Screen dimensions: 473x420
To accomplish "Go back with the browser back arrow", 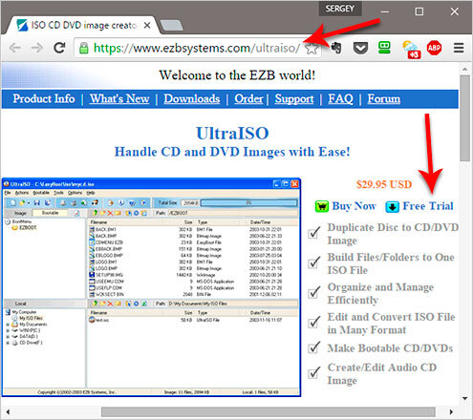I will (14, 48).
